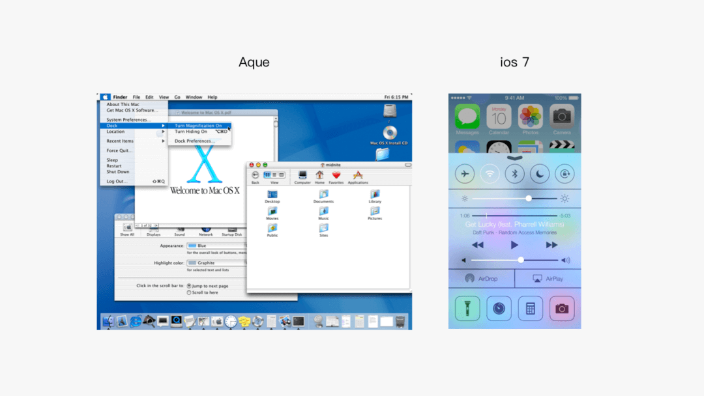
Task: Select the Library folder
Action: (x=375, y=197)
